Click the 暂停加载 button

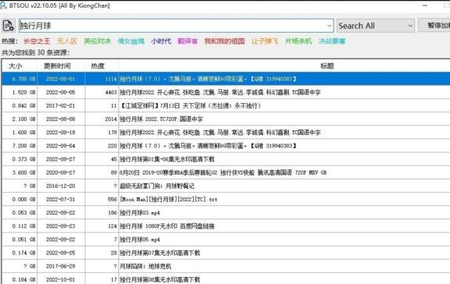[x=434, y=26]
